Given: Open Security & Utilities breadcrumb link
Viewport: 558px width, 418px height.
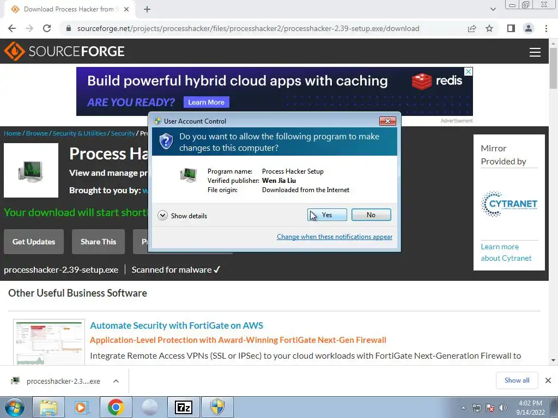Looking at the screenshot, I should click(x=80, y=133).
